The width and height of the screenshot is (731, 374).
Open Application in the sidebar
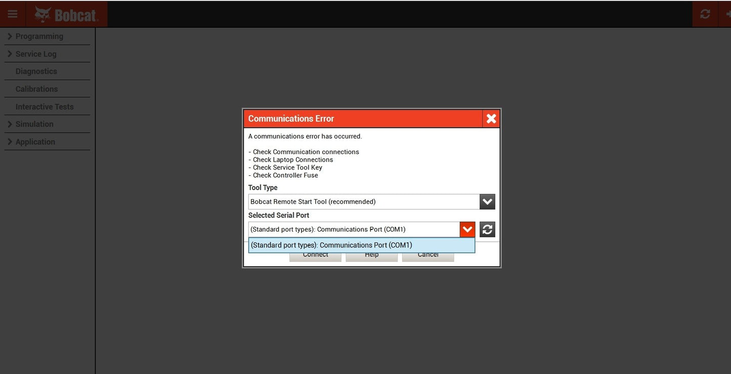coord(35,142)
